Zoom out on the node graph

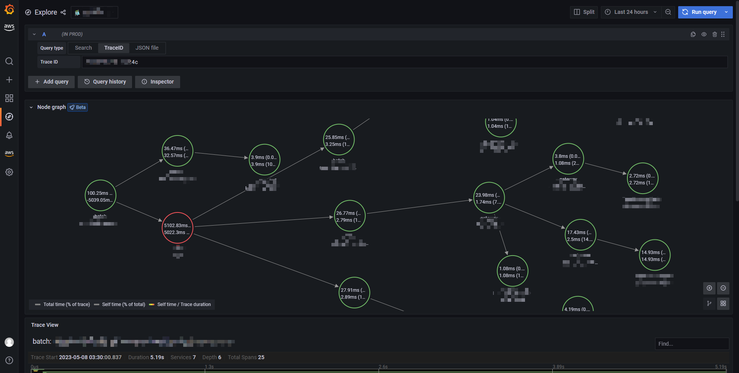click(723, 288)
